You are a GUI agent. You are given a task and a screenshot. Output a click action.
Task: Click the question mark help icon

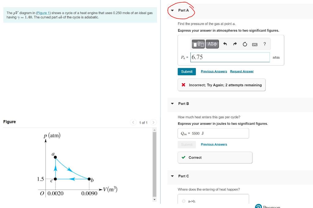click(264, 44)
